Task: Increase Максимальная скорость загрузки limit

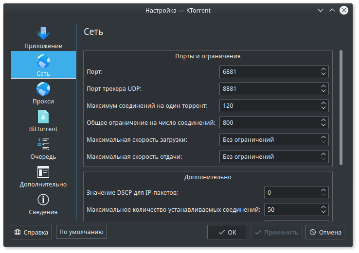Action: 323,137
